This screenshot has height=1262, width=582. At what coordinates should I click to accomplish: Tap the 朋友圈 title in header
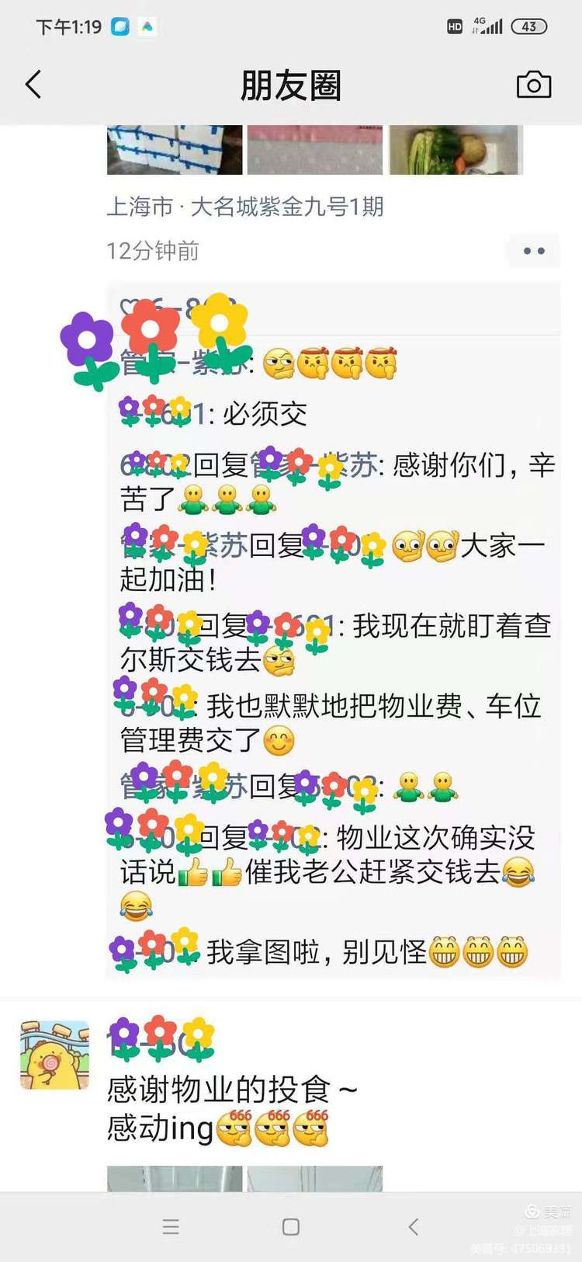tap(291, 85)
